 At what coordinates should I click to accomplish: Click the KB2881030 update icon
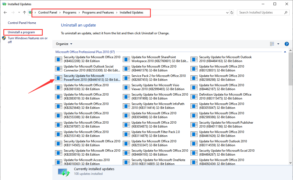[59, 87]
